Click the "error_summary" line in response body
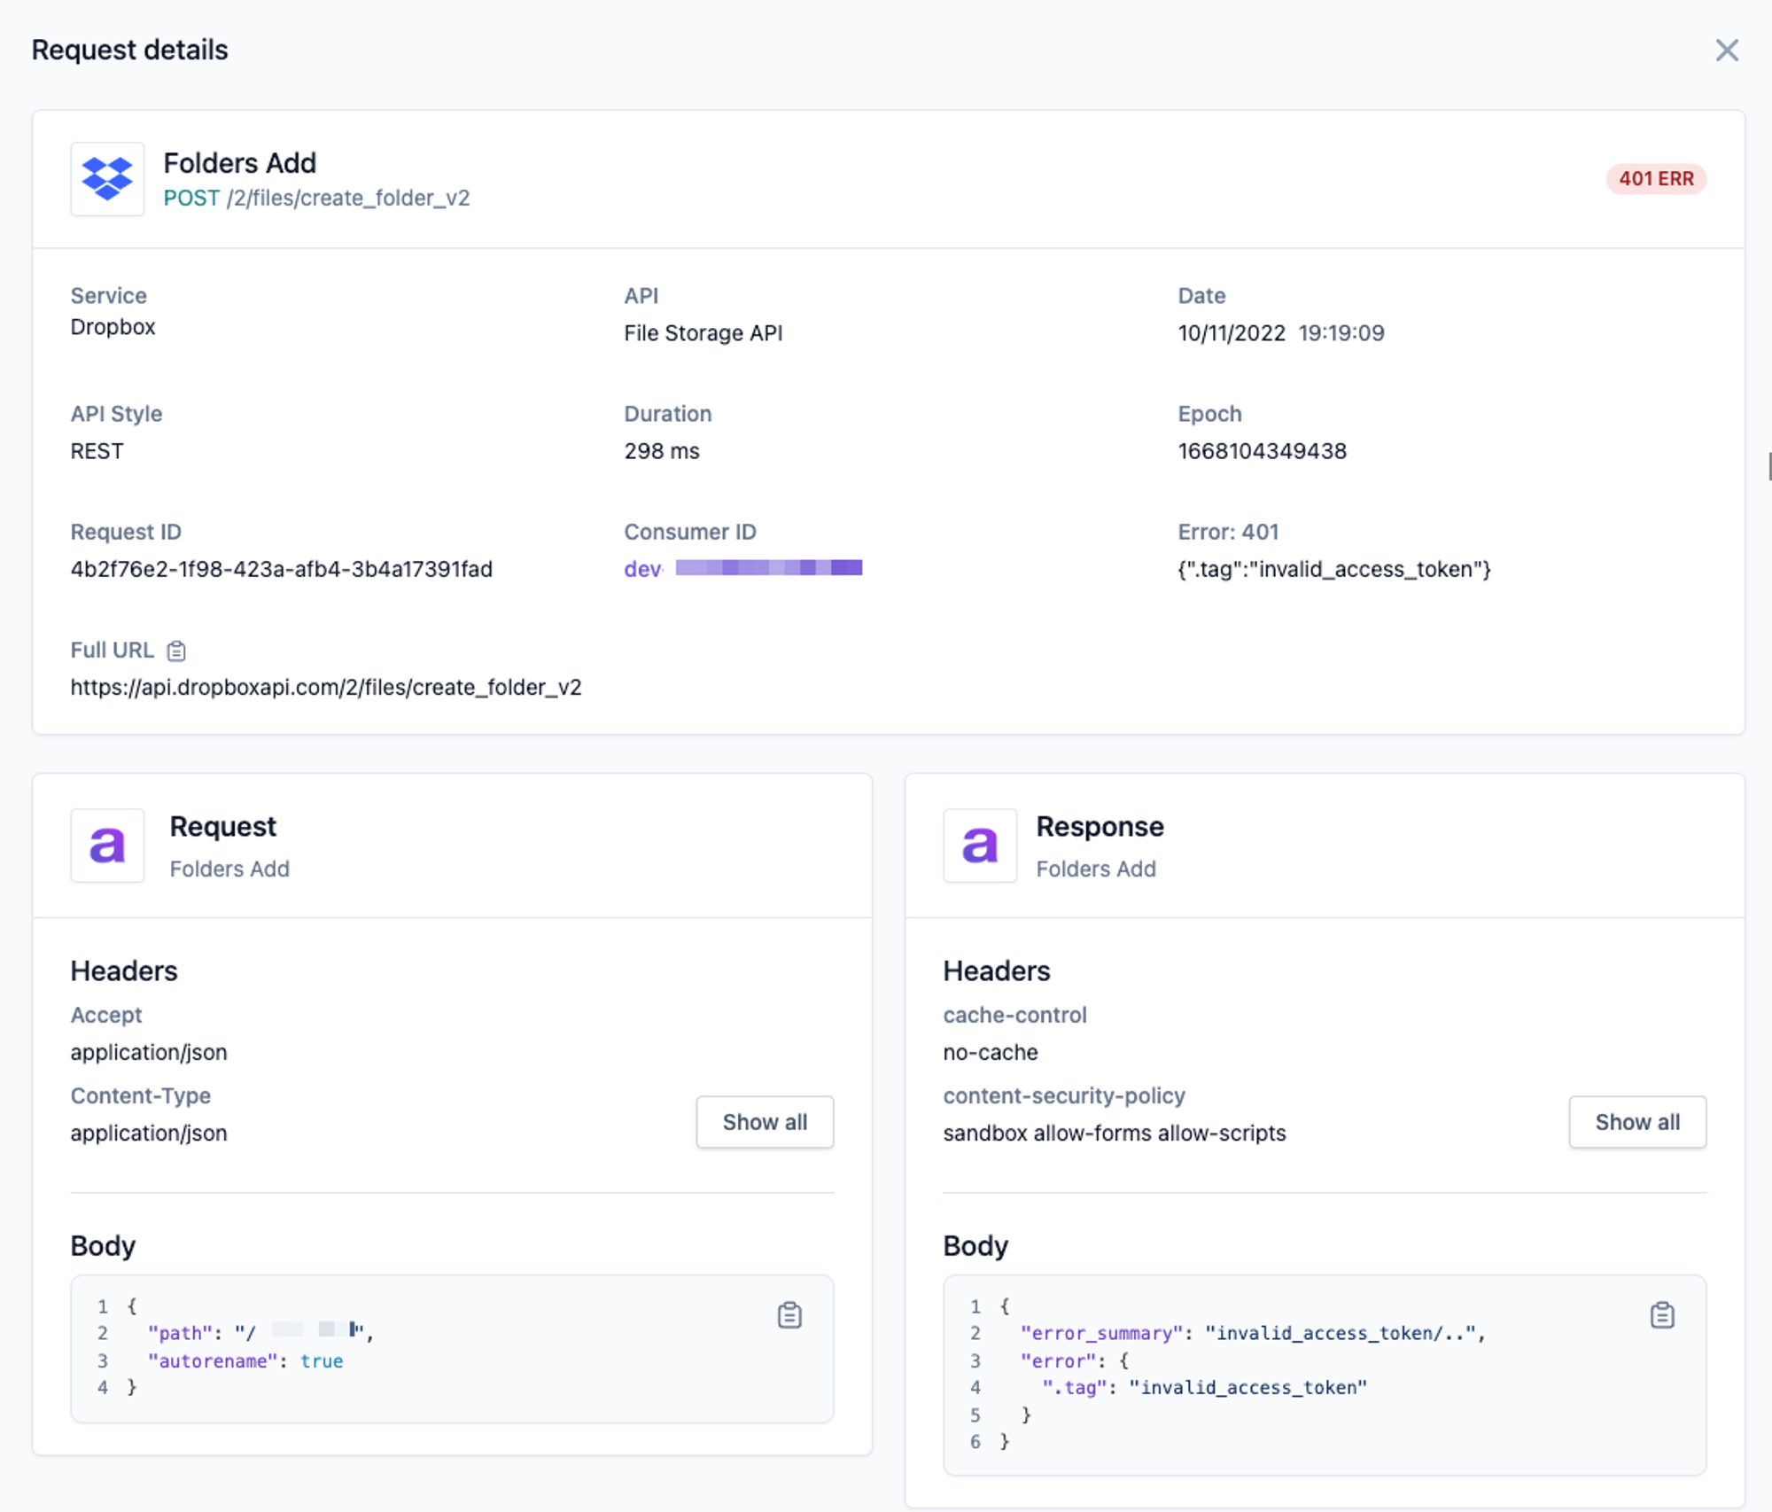 pos(1253,1333)
